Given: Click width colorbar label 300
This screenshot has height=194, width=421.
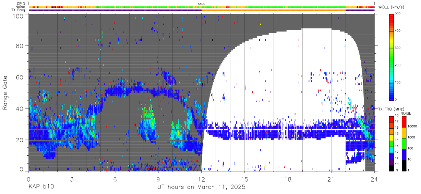Looking at the screenshot, I should coord(397,48).
